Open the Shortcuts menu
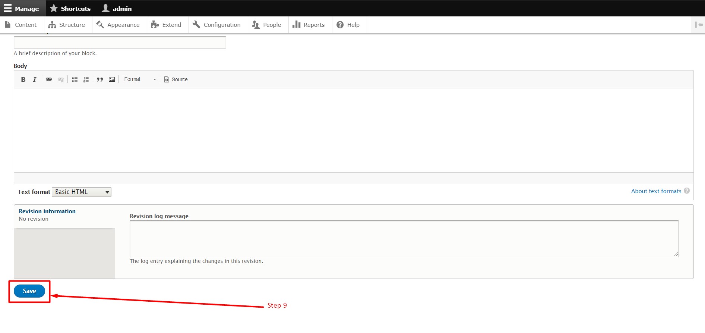The image size is (705, 333). 70,8
